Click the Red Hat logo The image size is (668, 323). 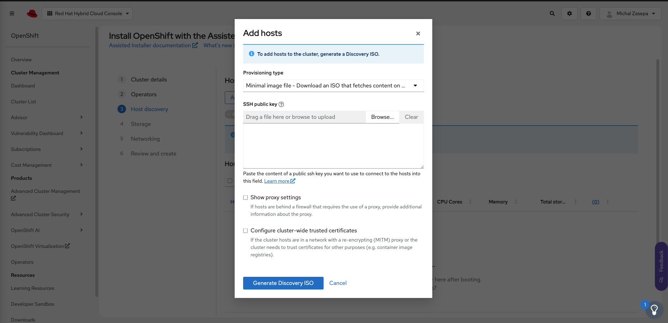32,13
